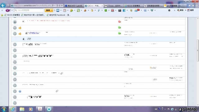Open Adobe Reader from the taskbar
199x112 pixels.
click(40, 109)
